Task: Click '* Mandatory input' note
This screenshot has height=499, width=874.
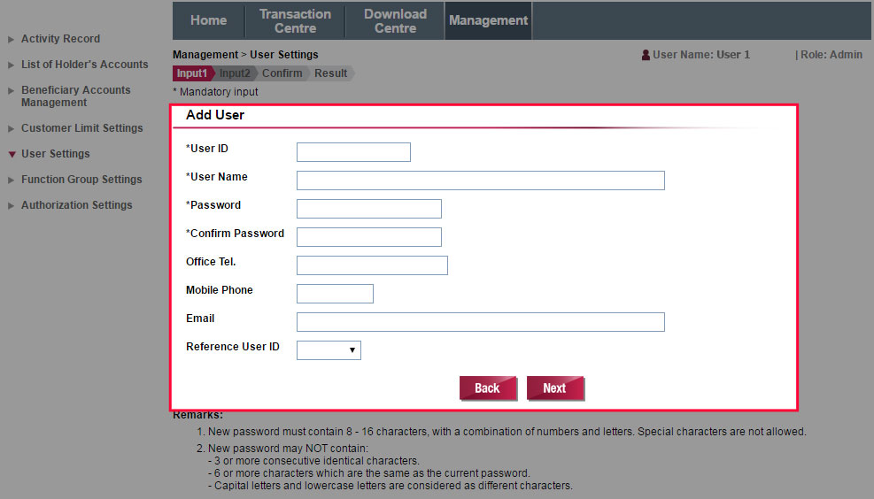Action: (x=215, y=92)
